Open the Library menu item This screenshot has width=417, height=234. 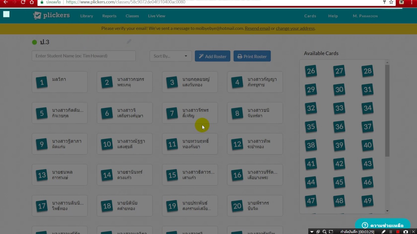pos(87,16)
